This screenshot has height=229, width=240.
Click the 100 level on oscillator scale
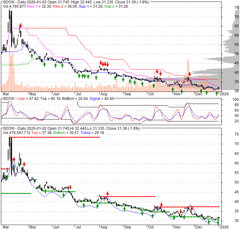pos(236,100)
